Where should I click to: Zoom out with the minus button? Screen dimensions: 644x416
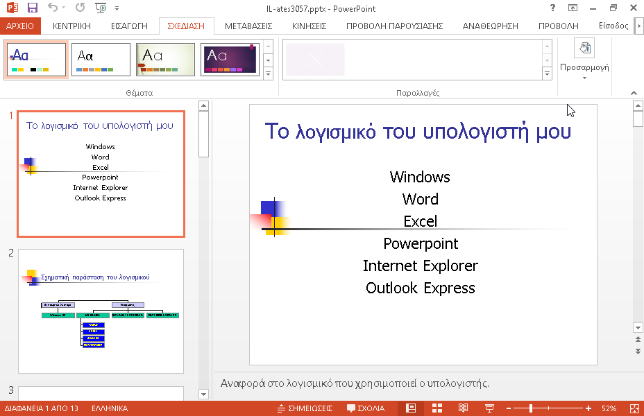click(509, 408)
